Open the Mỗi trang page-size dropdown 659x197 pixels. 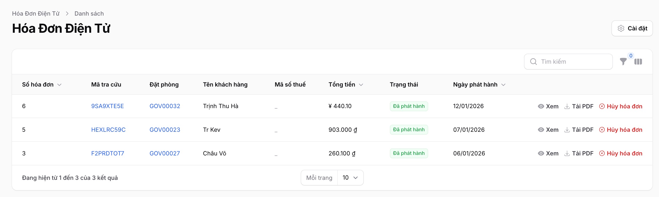click(350, 178)
